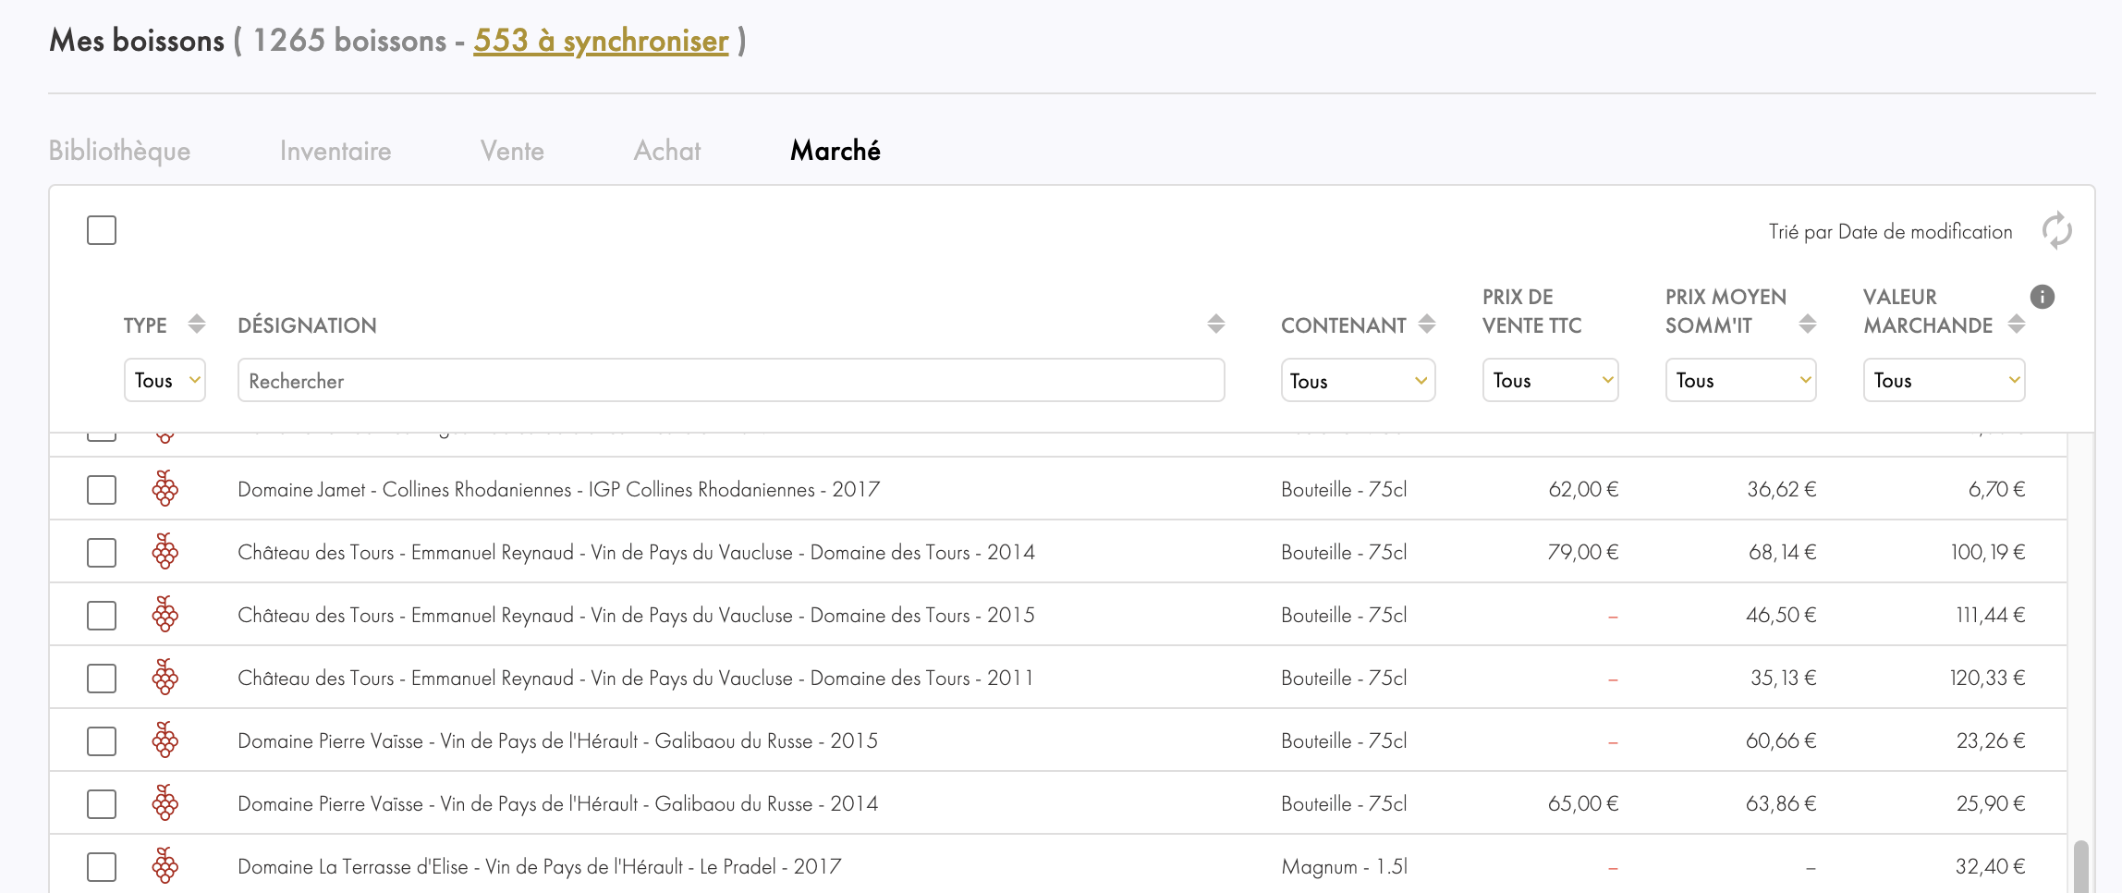The width and height of the screenshot is (2122, 893).
Task: Check the Galibaou du Russe 2014 row
Action: coord(102,804)
